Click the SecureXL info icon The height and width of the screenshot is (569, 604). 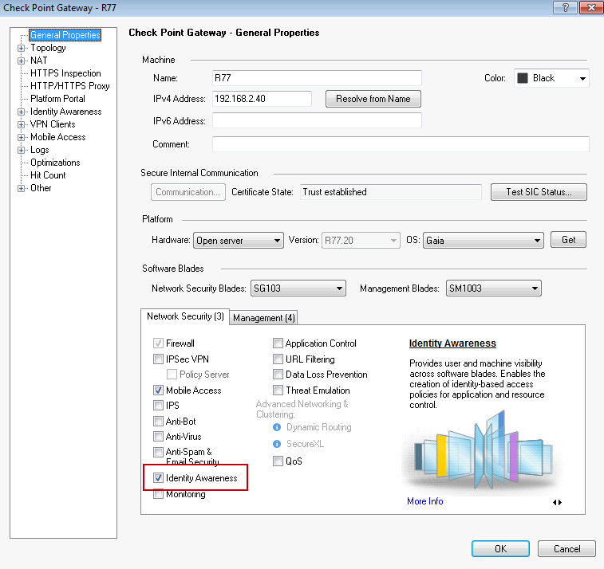click(277, 444)
